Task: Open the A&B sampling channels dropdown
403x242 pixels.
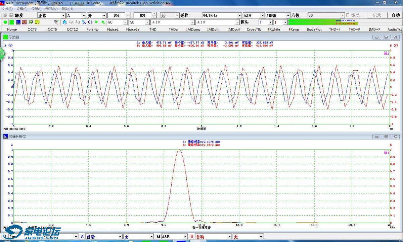Action: pos(262,15)
